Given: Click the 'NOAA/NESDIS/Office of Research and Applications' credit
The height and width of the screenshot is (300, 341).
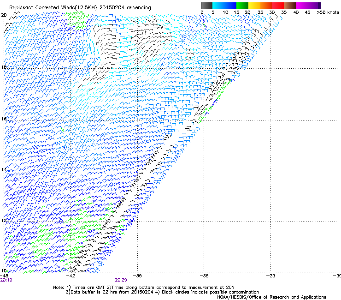Looking at the screenshot, I should click(271, 297).
